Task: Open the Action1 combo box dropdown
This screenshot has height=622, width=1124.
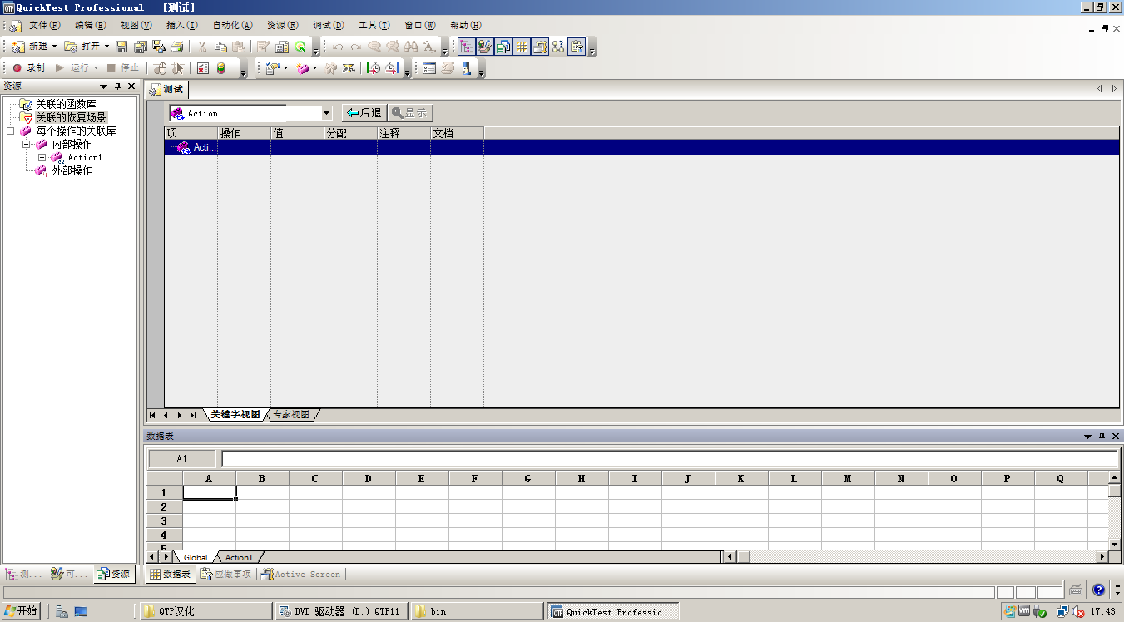Action: pos(326,113)
